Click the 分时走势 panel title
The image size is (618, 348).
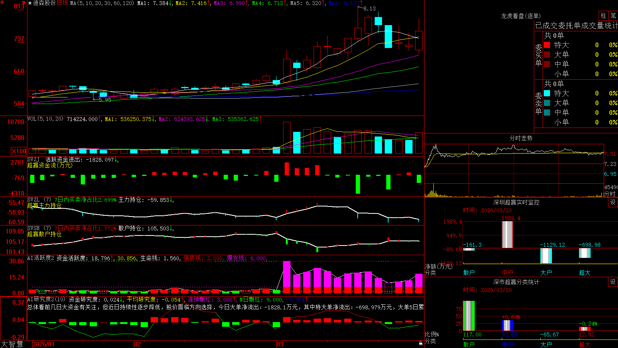(521, 138)
